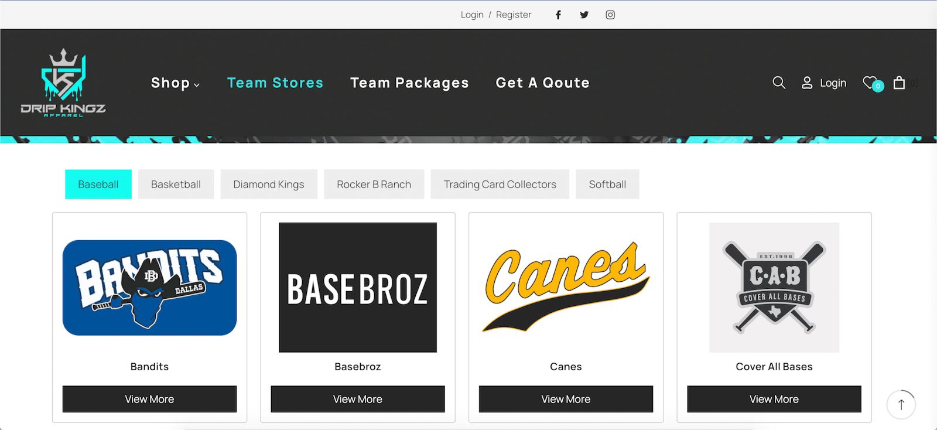Open the search magnifier icon

pos(779,83)
